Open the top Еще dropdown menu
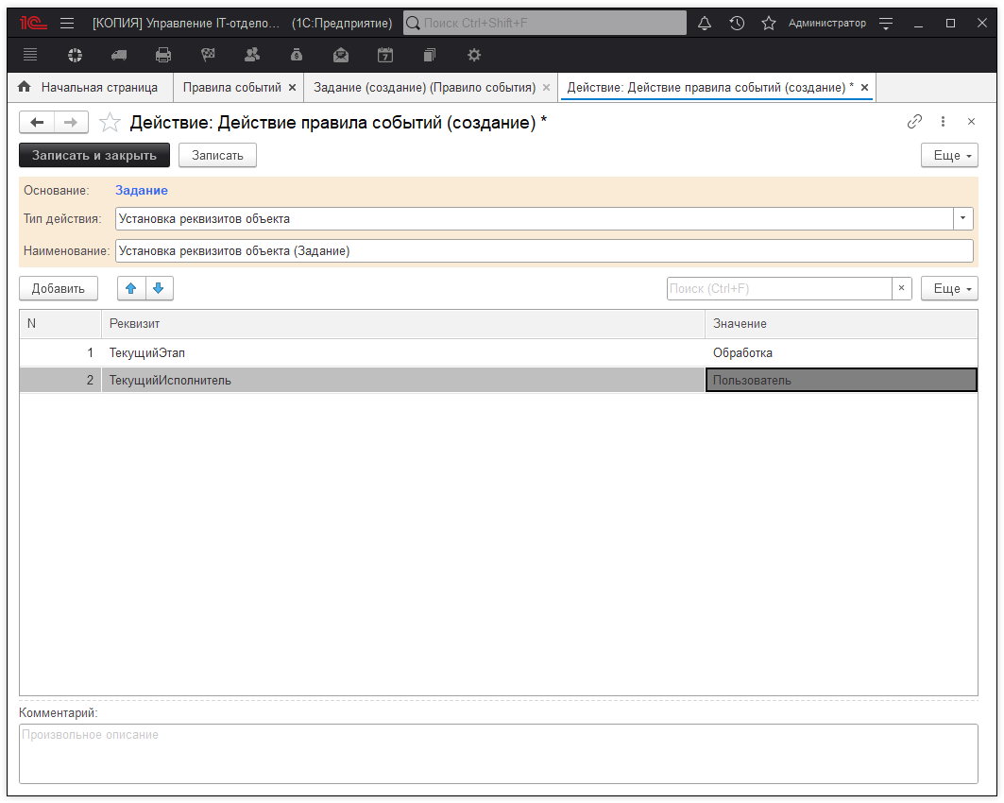Screen dimensions: 1004x803 [x=949, y=155]
